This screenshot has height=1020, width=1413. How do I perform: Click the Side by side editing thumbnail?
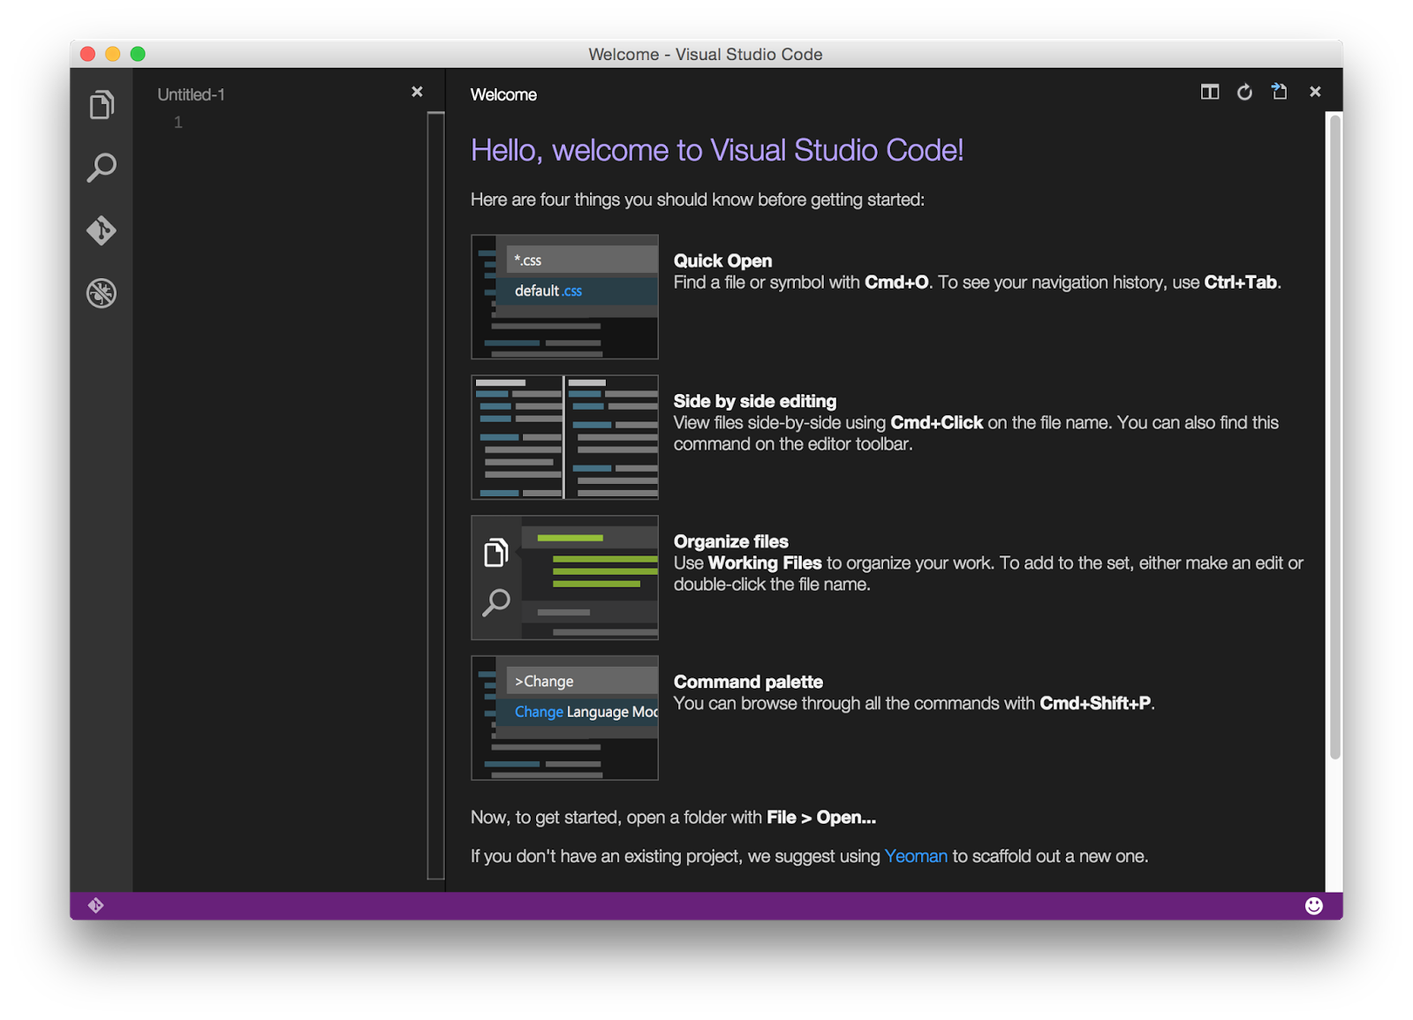(x=564, y=437)
